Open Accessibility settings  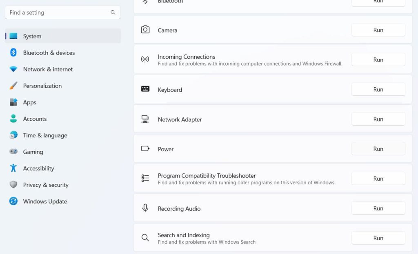click(63, 168)
